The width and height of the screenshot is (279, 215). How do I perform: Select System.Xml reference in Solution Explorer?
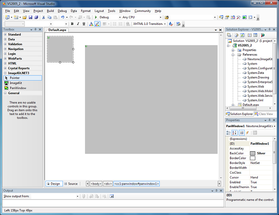click(255, 100)
